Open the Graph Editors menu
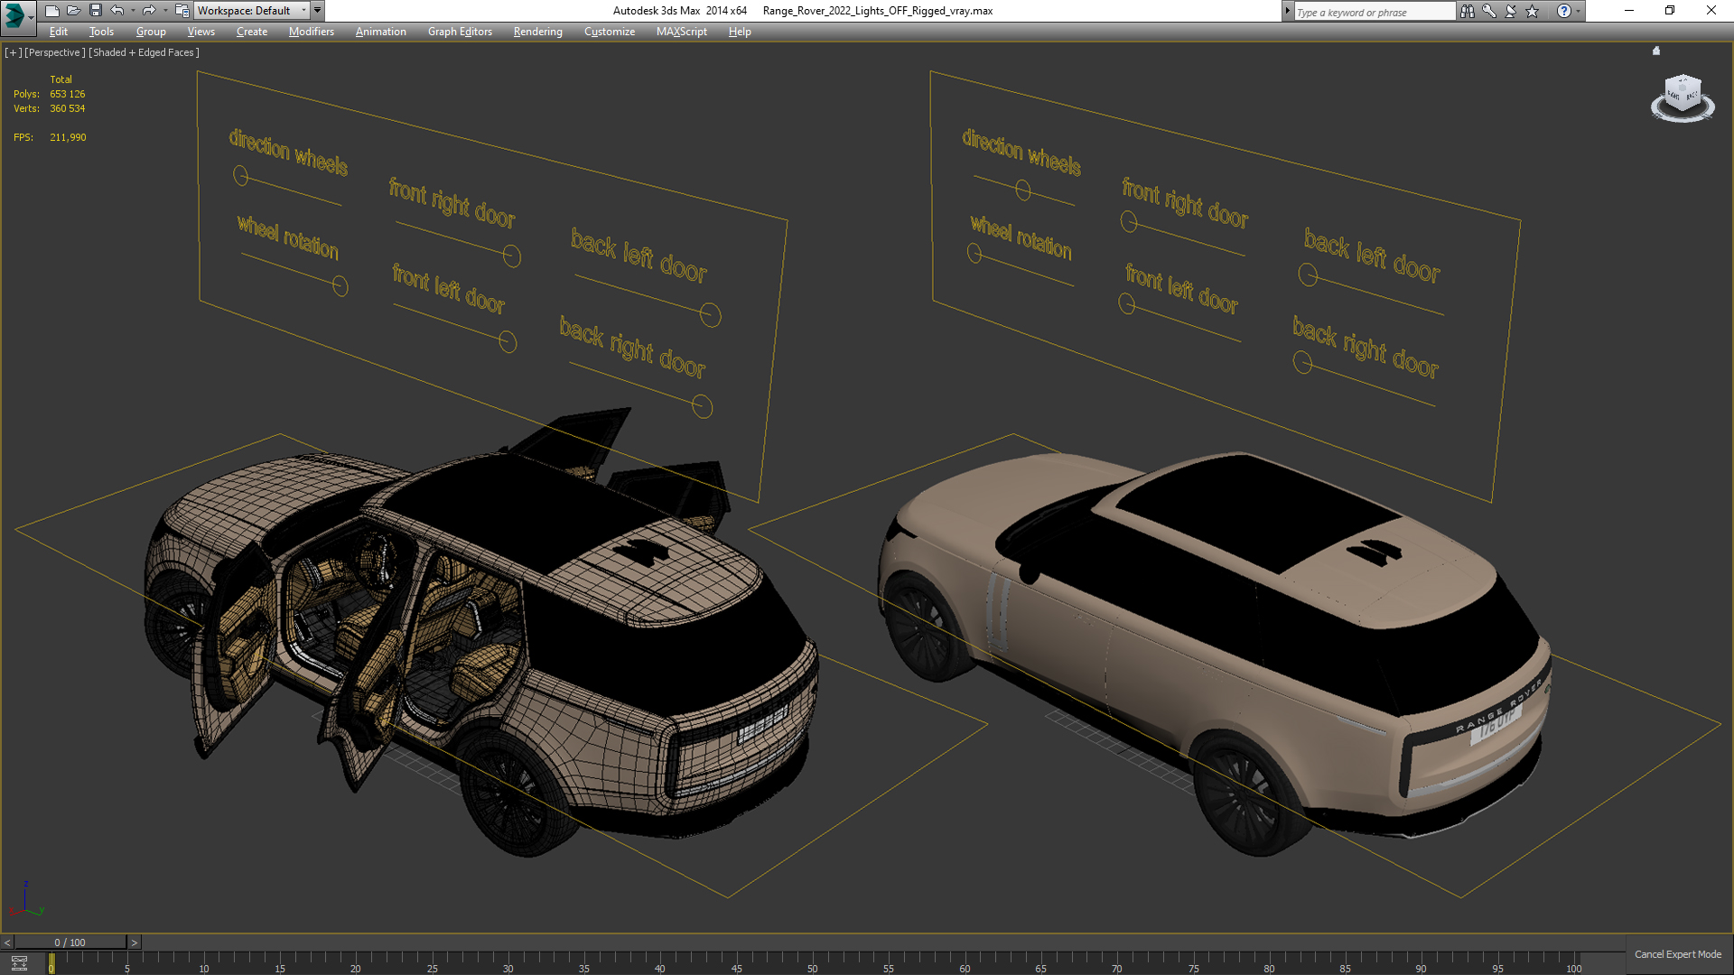The image size is (1734, 975). (x=460, y=32)
